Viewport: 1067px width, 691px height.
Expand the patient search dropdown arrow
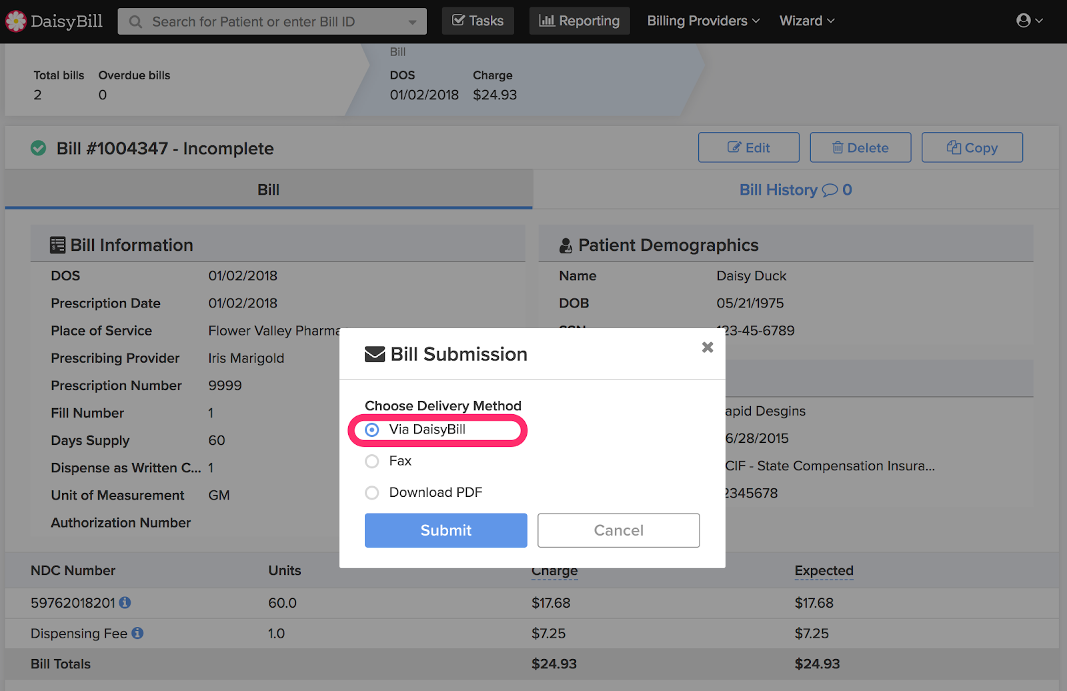pos(413,22)
